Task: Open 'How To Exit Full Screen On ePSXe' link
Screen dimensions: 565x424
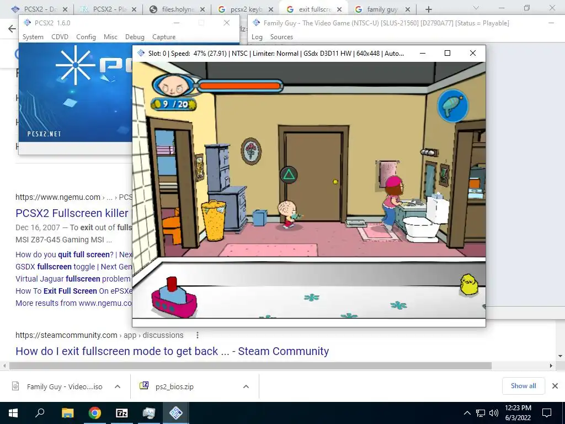Action: point(73,291)
